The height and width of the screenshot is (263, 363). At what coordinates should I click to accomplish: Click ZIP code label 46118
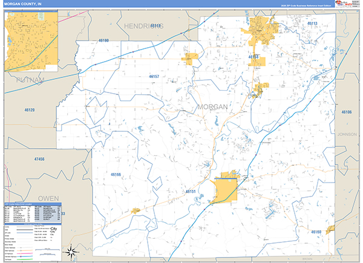coord(155,25)
